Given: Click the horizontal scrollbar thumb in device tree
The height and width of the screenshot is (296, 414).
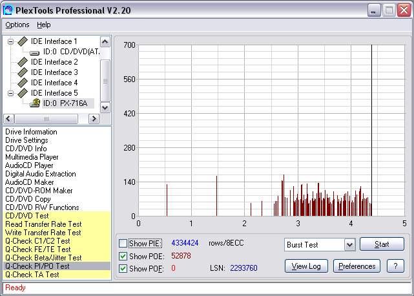Looking at the screenshot, I should 47,119.
